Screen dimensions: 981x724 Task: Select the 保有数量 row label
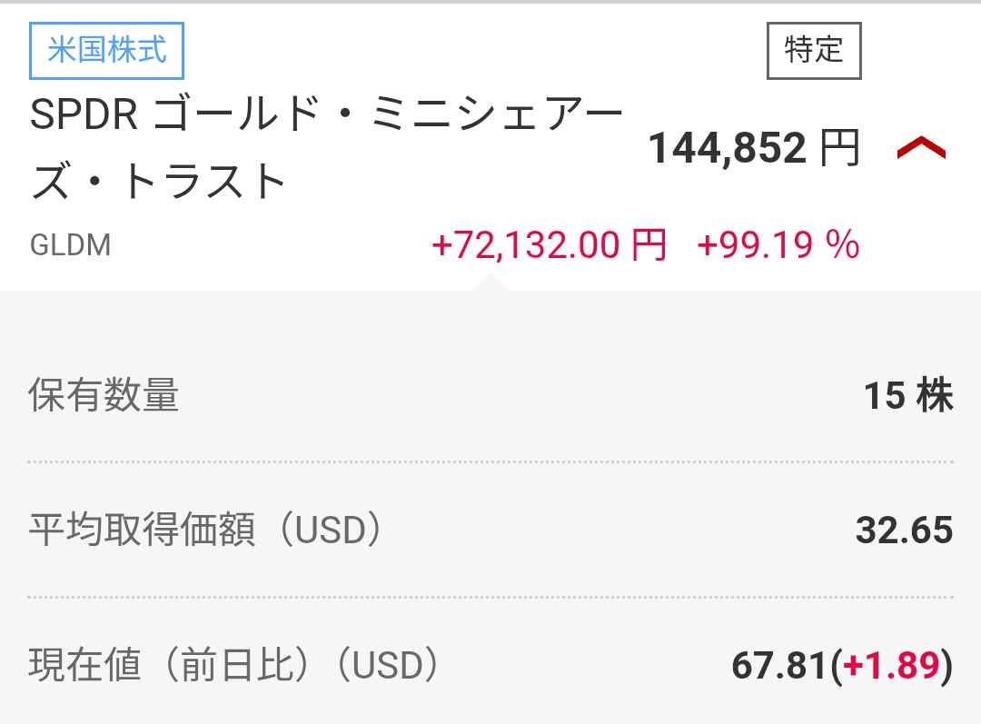pos(104,396)
